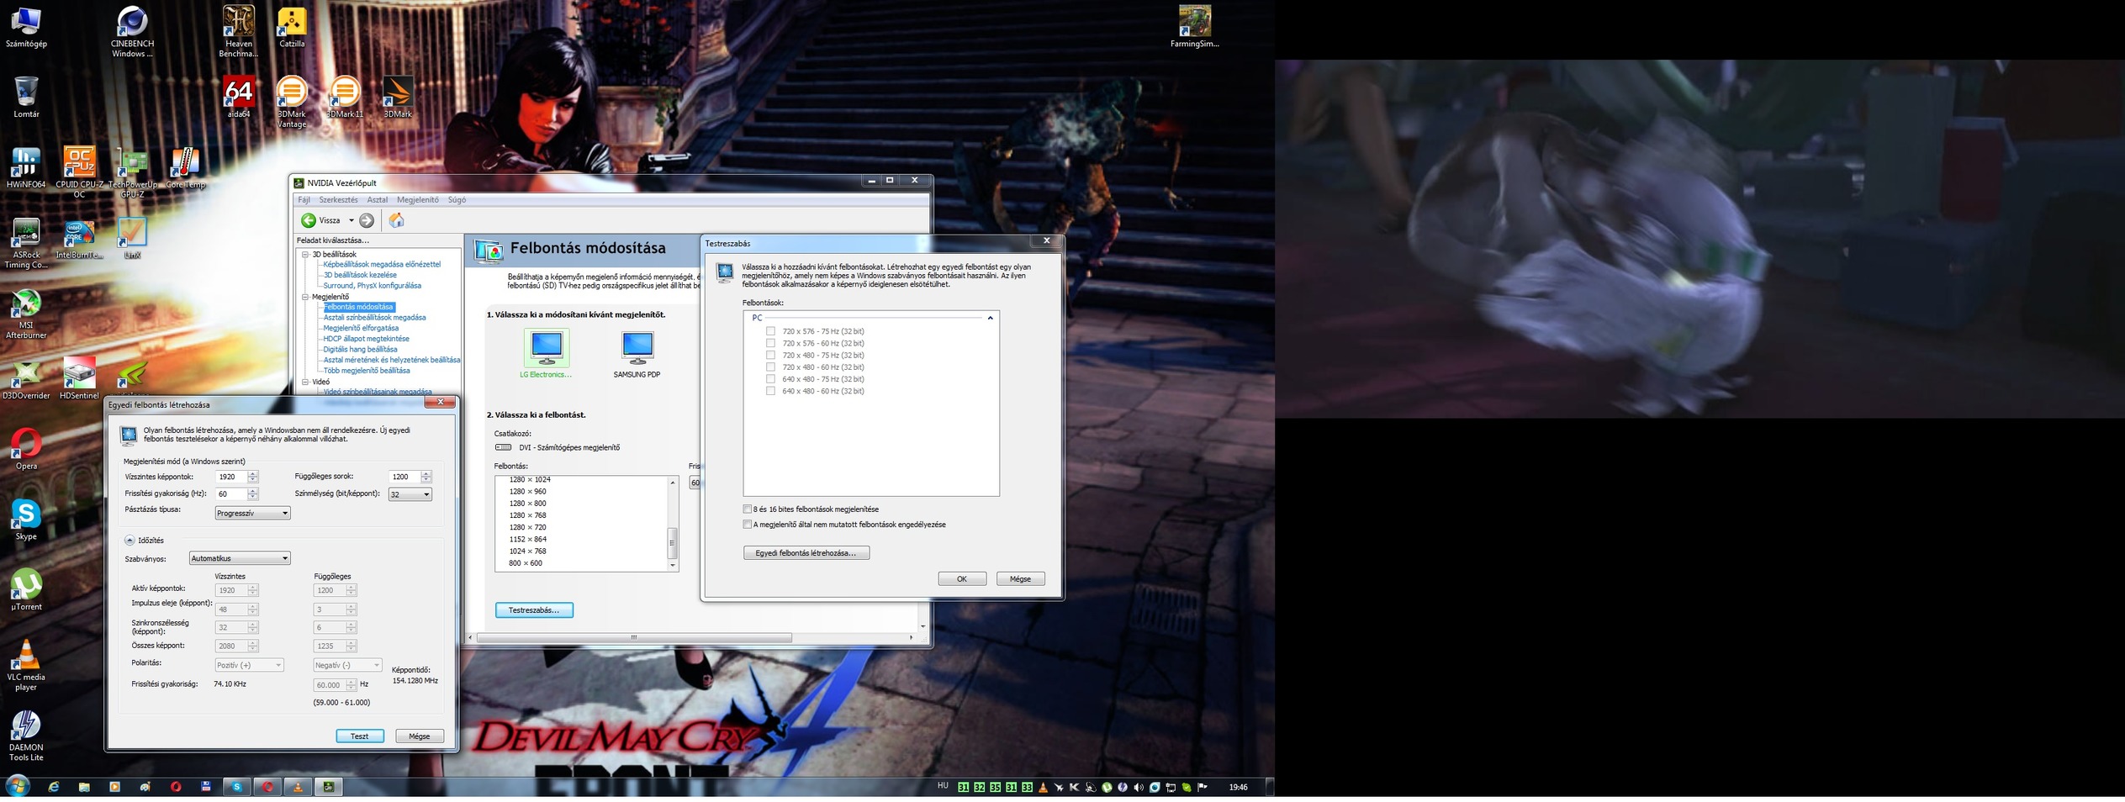The width and height of the screenshot is (2125, 802).
Task: Enable 8 és 16 bites felbontások megjelenítése
Action: (748, 509)
